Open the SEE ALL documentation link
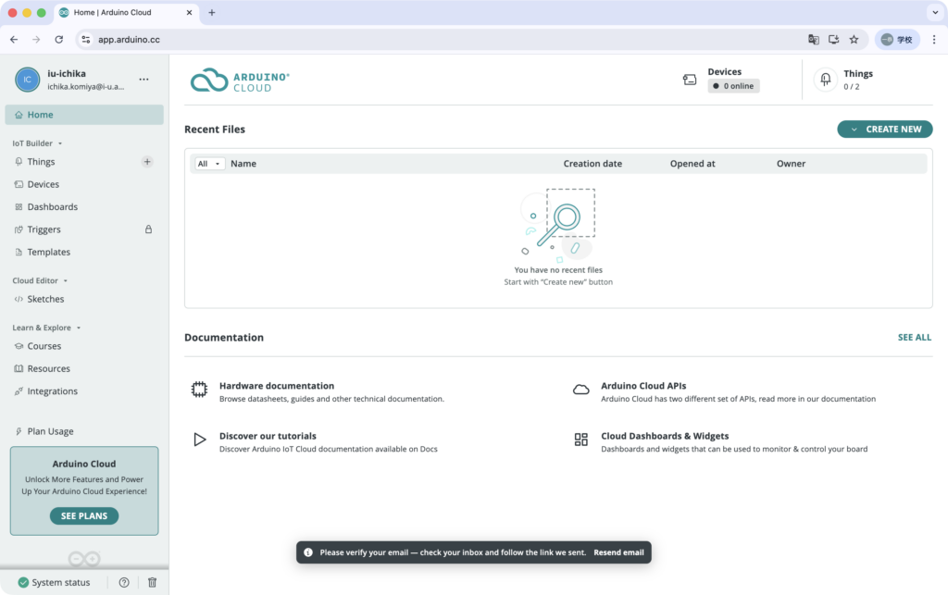The height and width of the screenshot is (595, 948). pos(914,338)
